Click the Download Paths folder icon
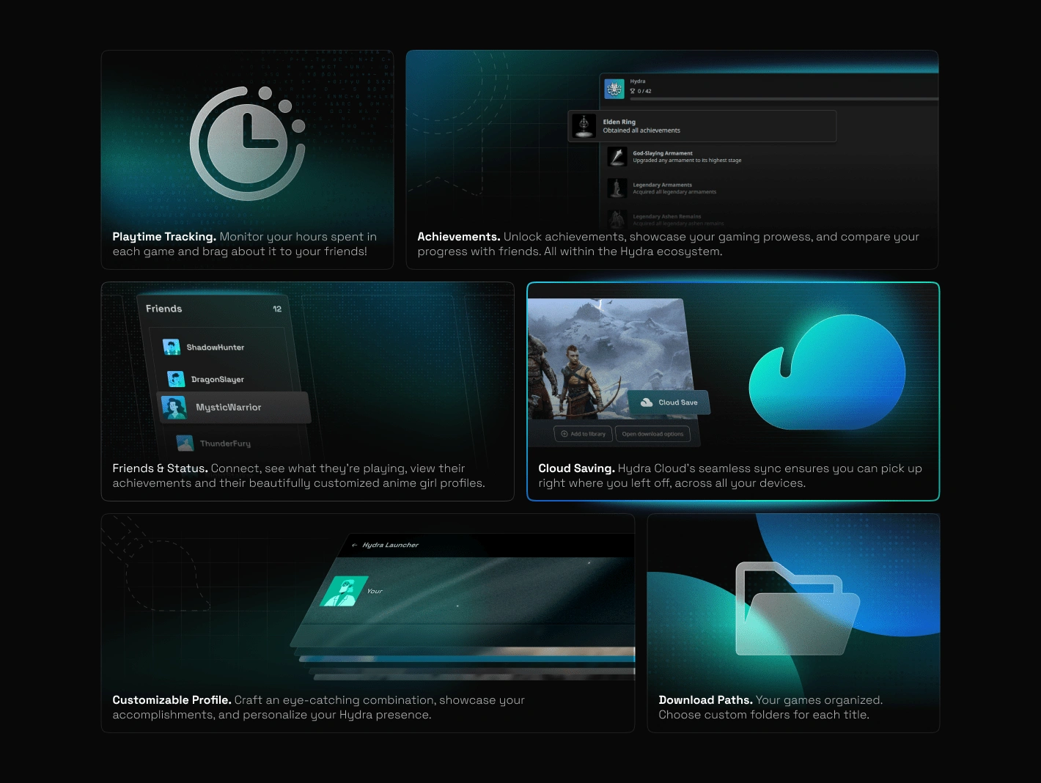The image size is (1041, 783). point(797,608)
